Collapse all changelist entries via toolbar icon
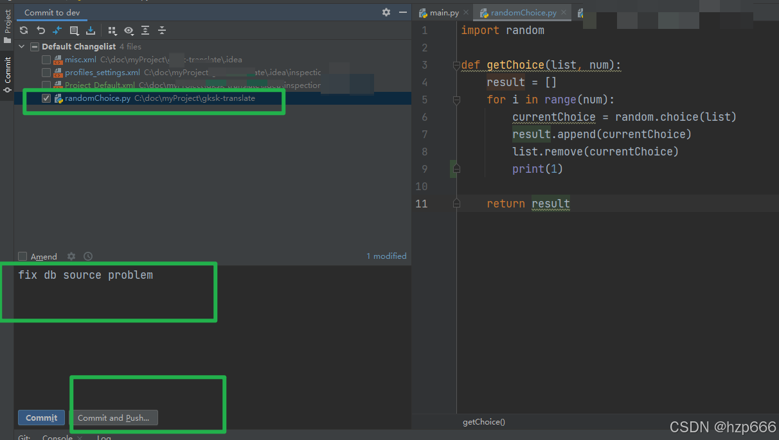The image size is (779, 440). point(161,30)
